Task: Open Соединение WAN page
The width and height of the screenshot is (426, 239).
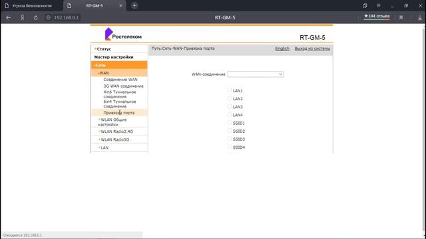Action: [120, 80]
